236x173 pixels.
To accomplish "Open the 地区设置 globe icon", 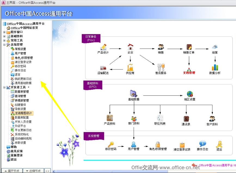I will coord(190,94).
